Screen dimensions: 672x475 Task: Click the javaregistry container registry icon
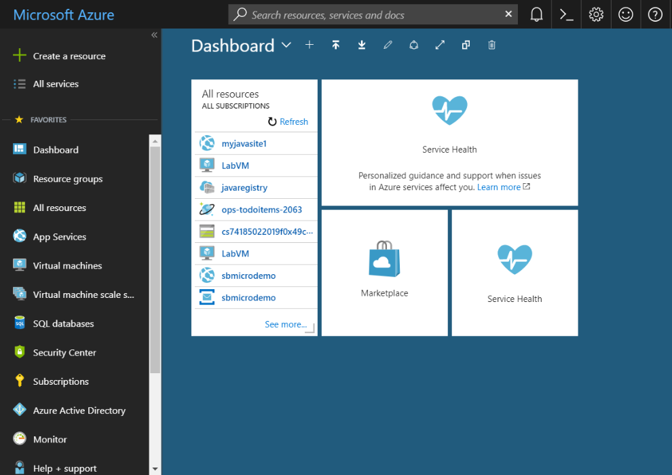tap(207, 187)
